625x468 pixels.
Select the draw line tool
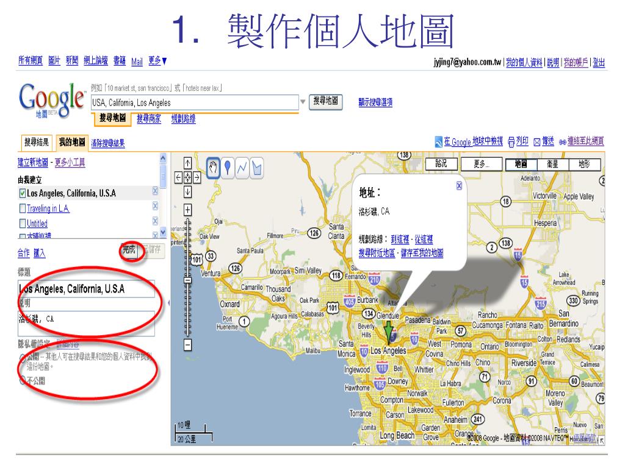[242, 168]
